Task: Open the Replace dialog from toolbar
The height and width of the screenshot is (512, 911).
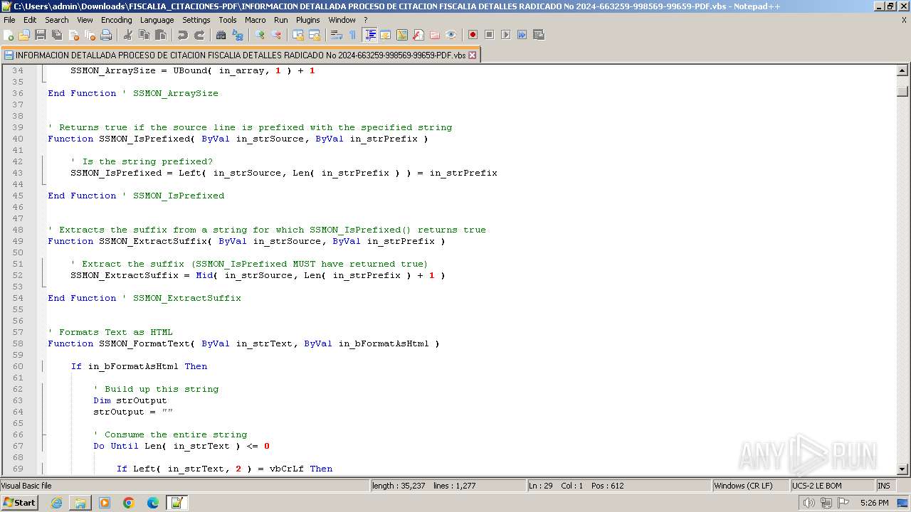Action: tap(238, 35)
